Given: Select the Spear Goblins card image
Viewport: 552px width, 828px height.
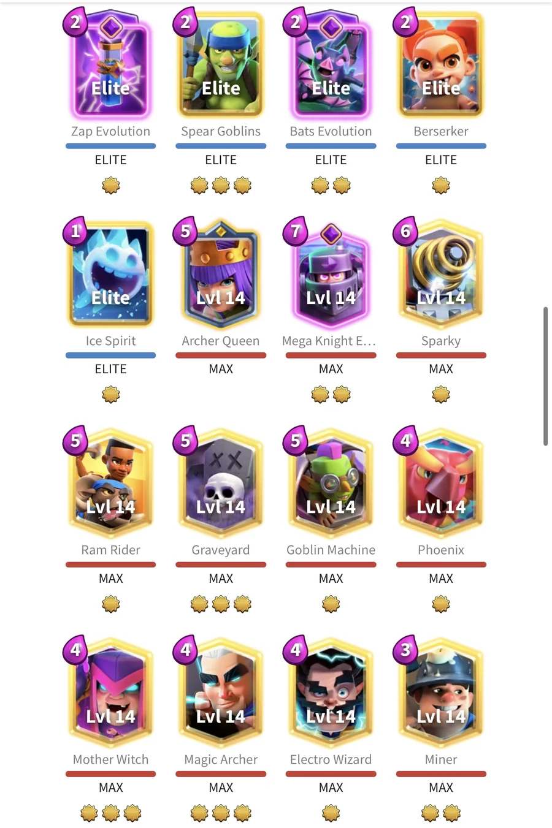Looking at the screenshot, I should point(221,67).
